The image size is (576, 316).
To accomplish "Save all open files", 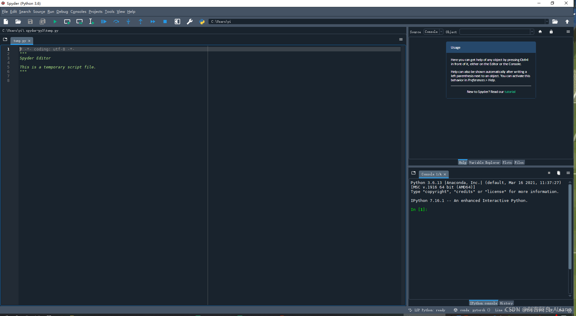I will pos(43,22).
